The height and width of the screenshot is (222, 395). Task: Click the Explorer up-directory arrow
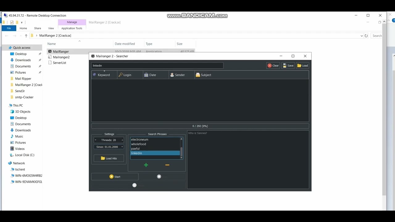[26, 36]
